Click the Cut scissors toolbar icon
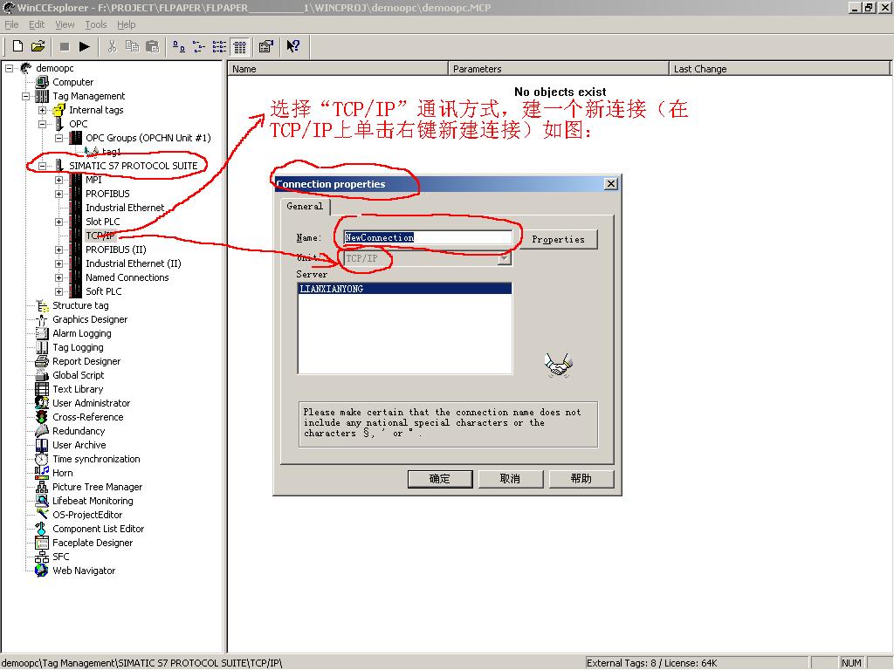This screenshot has height=670, width=894. click(x=112, y=47)
